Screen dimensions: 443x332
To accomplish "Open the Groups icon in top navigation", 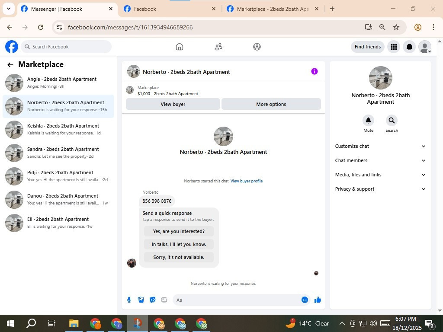I will 257,47.
